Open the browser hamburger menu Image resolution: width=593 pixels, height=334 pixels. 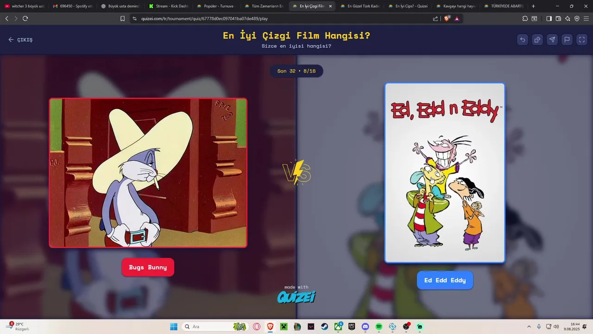[x=586, y=19]
